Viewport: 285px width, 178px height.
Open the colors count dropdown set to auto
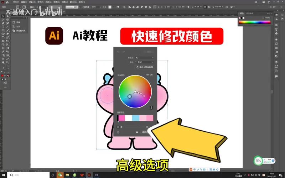tap(146, 62)
